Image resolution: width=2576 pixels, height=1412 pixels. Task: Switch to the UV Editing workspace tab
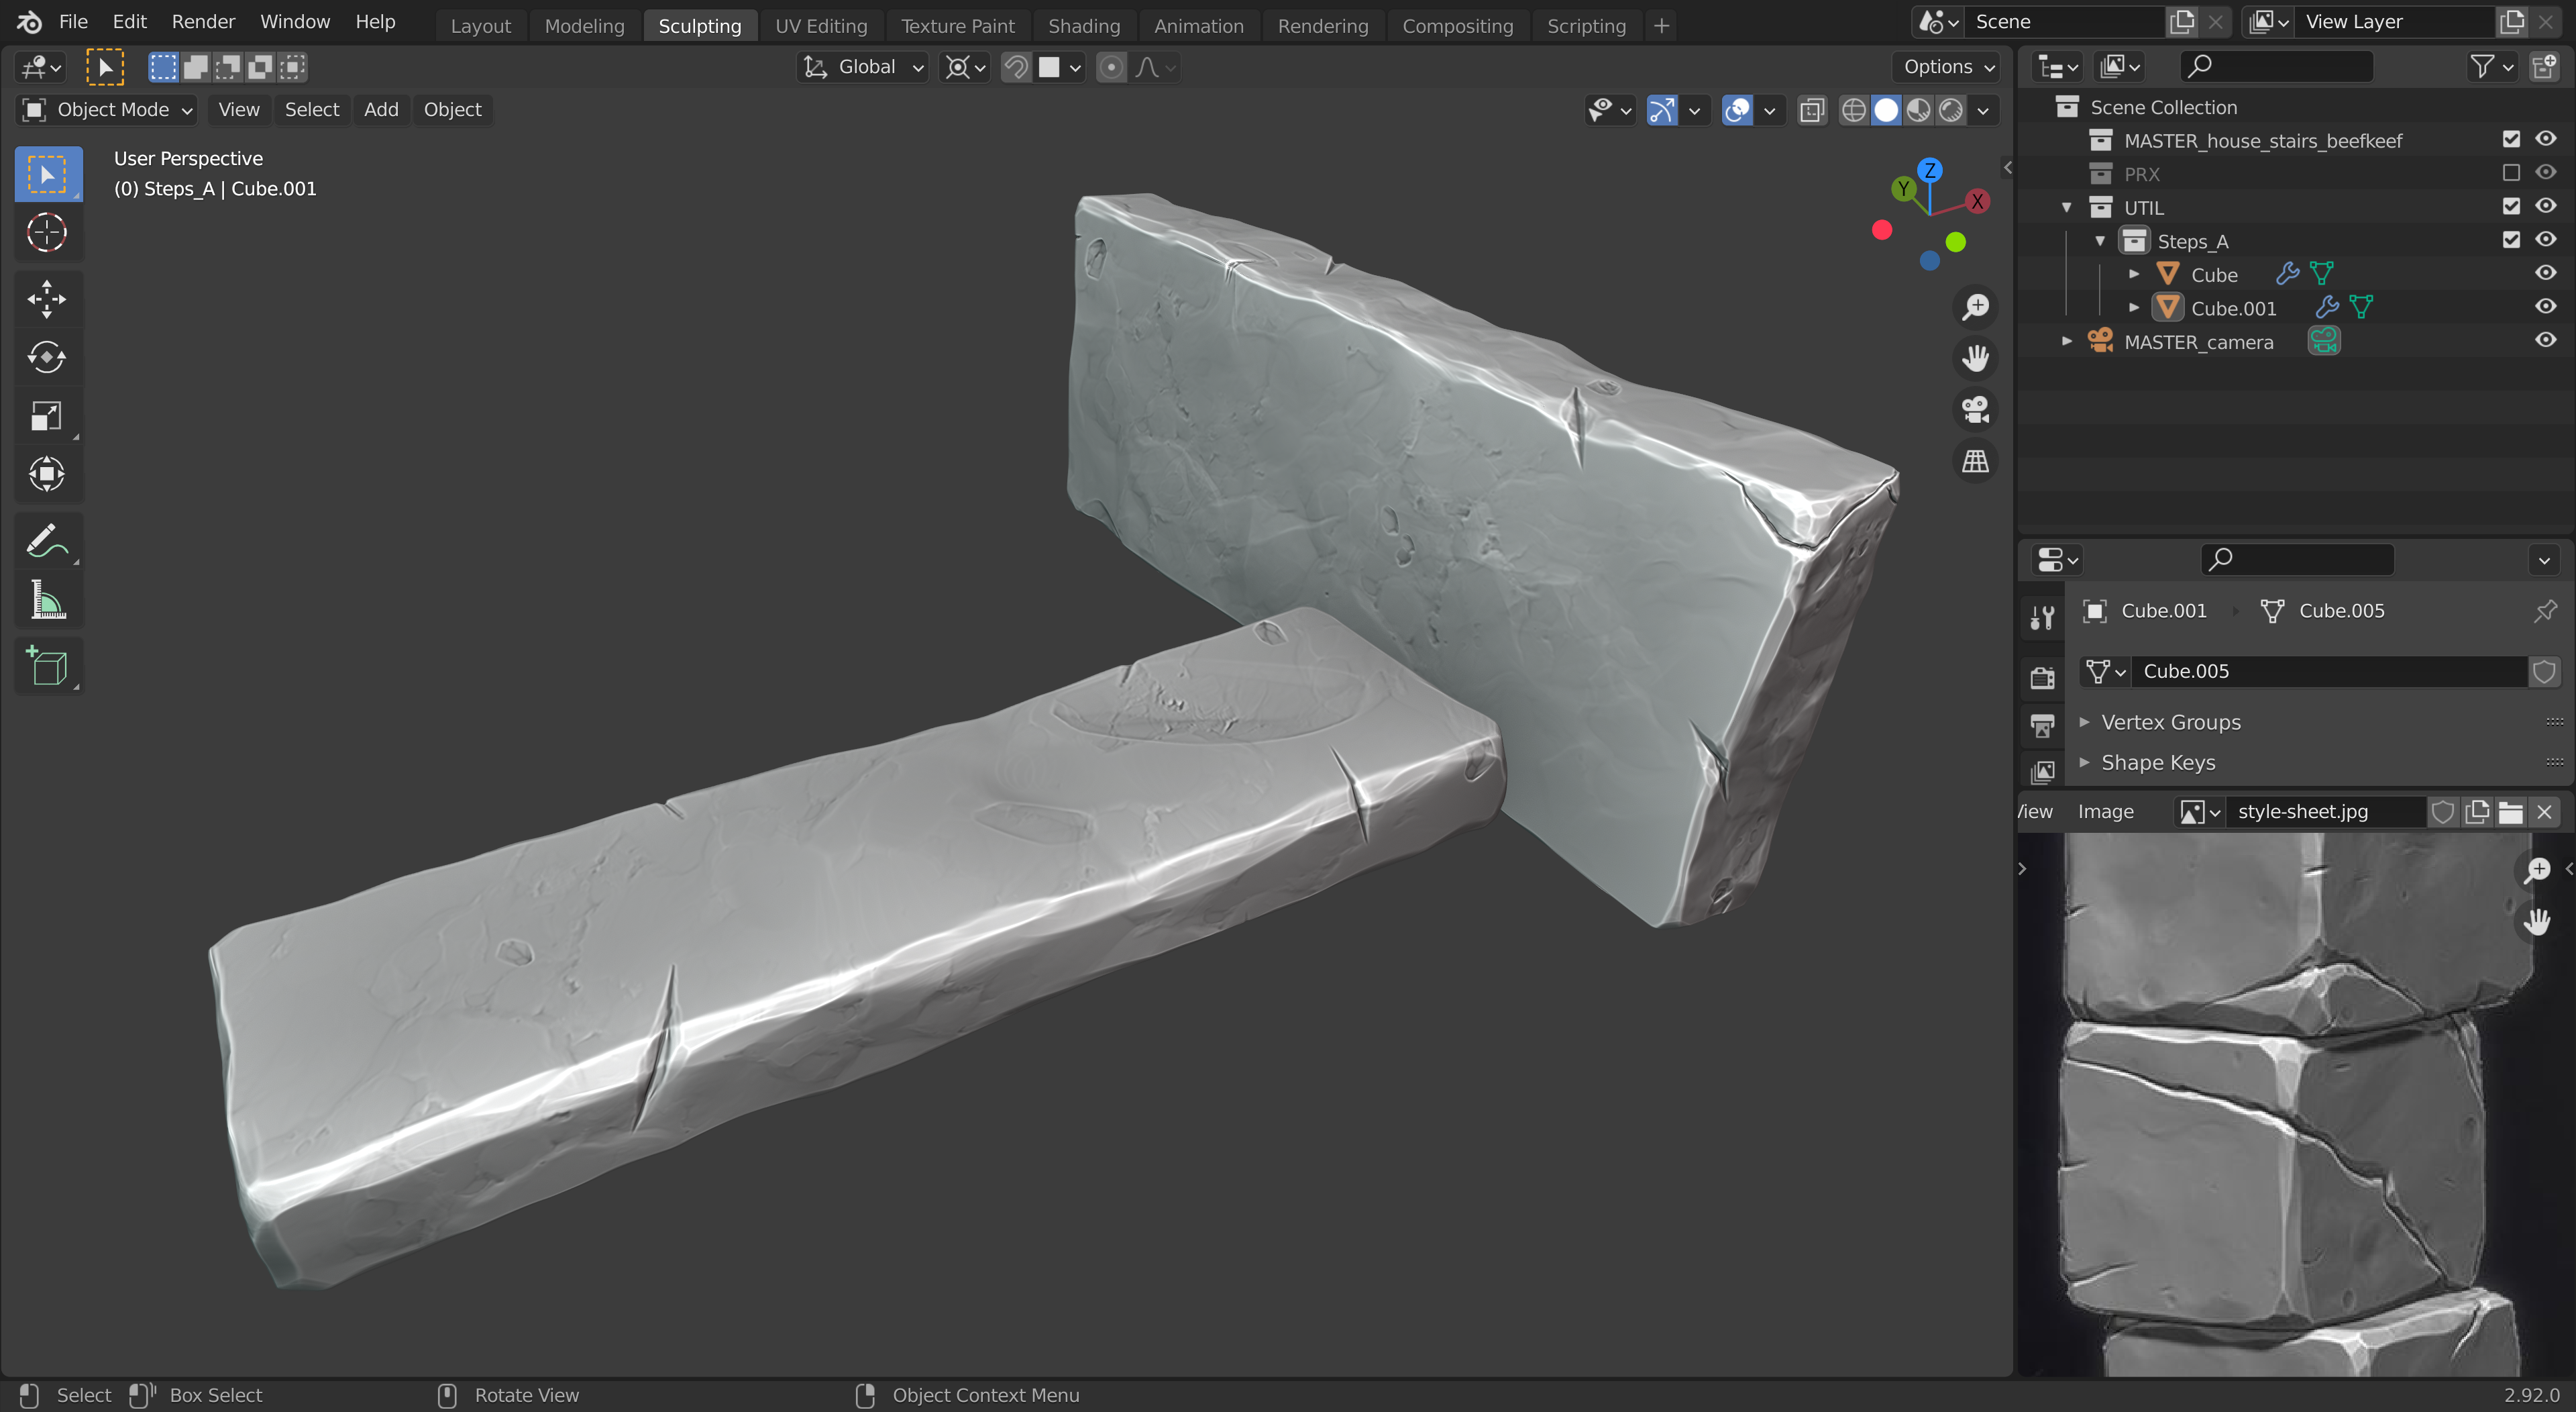pos(820,26)
